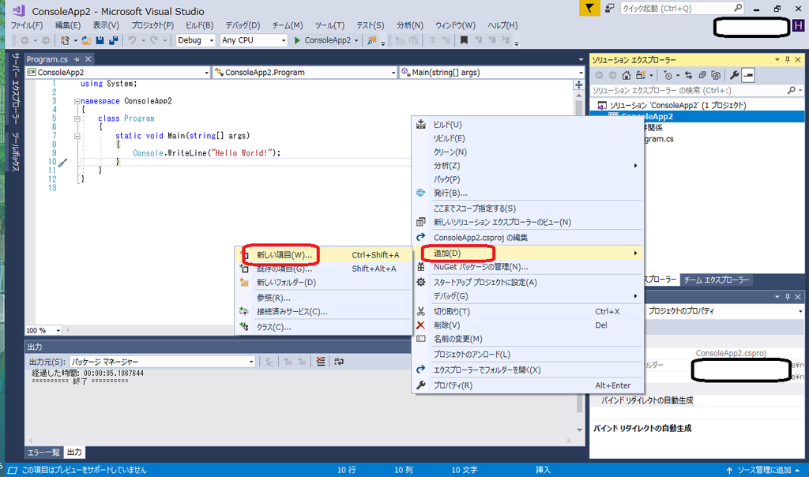Click the Undo arrow in the toolbar
The height and width of the screenshot is (477, 809).
(133, 40)
